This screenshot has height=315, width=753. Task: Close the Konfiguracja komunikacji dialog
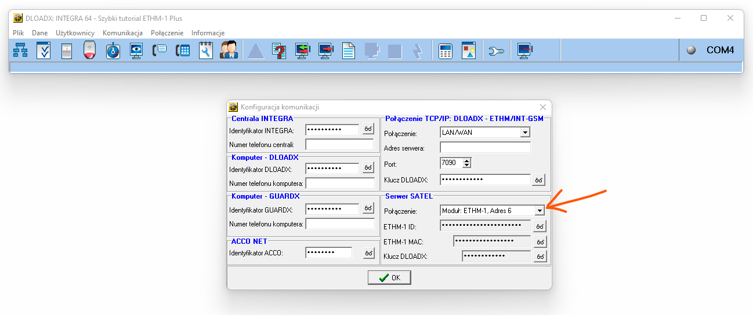(542, 107)
